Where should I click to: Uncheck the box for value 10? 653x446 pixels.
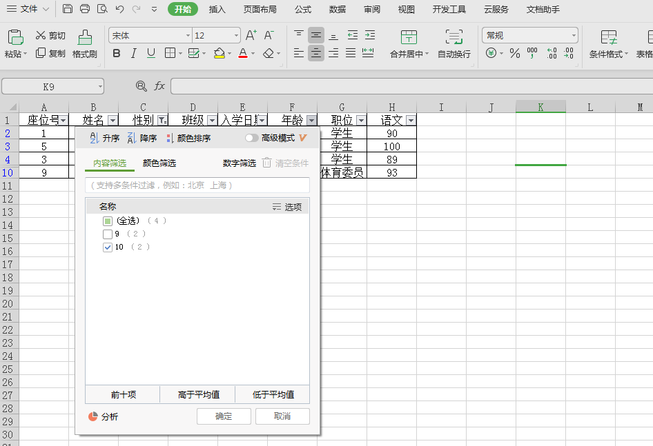(x=108, y=247)
